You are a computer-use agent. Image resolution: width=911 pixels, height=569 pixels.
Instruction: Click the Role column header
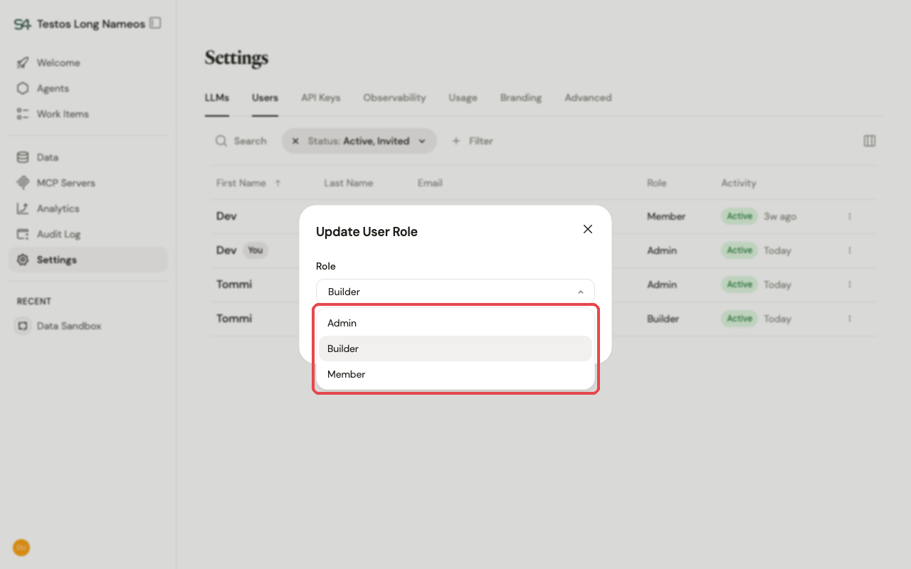(x=657, y=183)
